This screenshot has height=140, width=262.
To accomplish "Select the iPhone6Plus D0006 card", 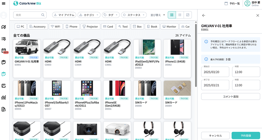I will click(x=87, y=100).
